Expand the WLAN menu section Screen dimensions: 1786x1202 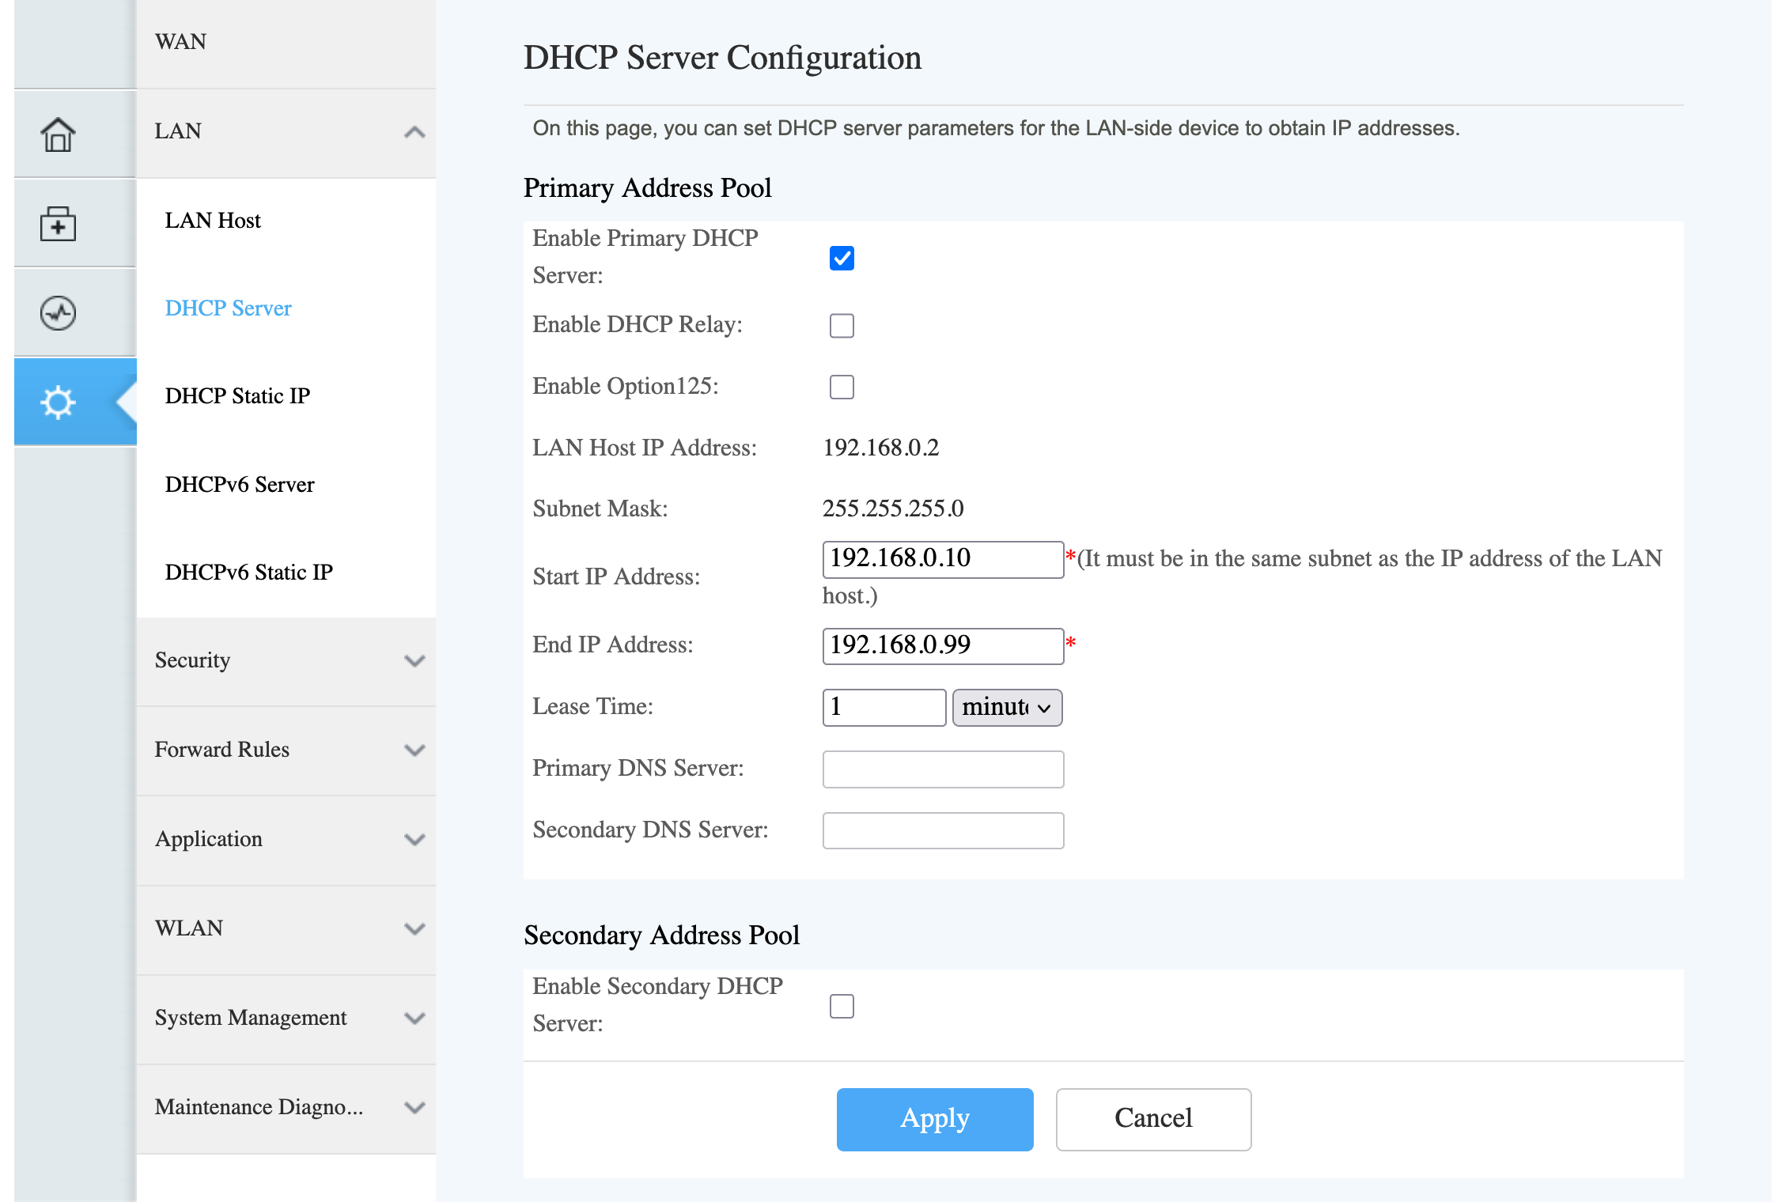tap(286, 929)
